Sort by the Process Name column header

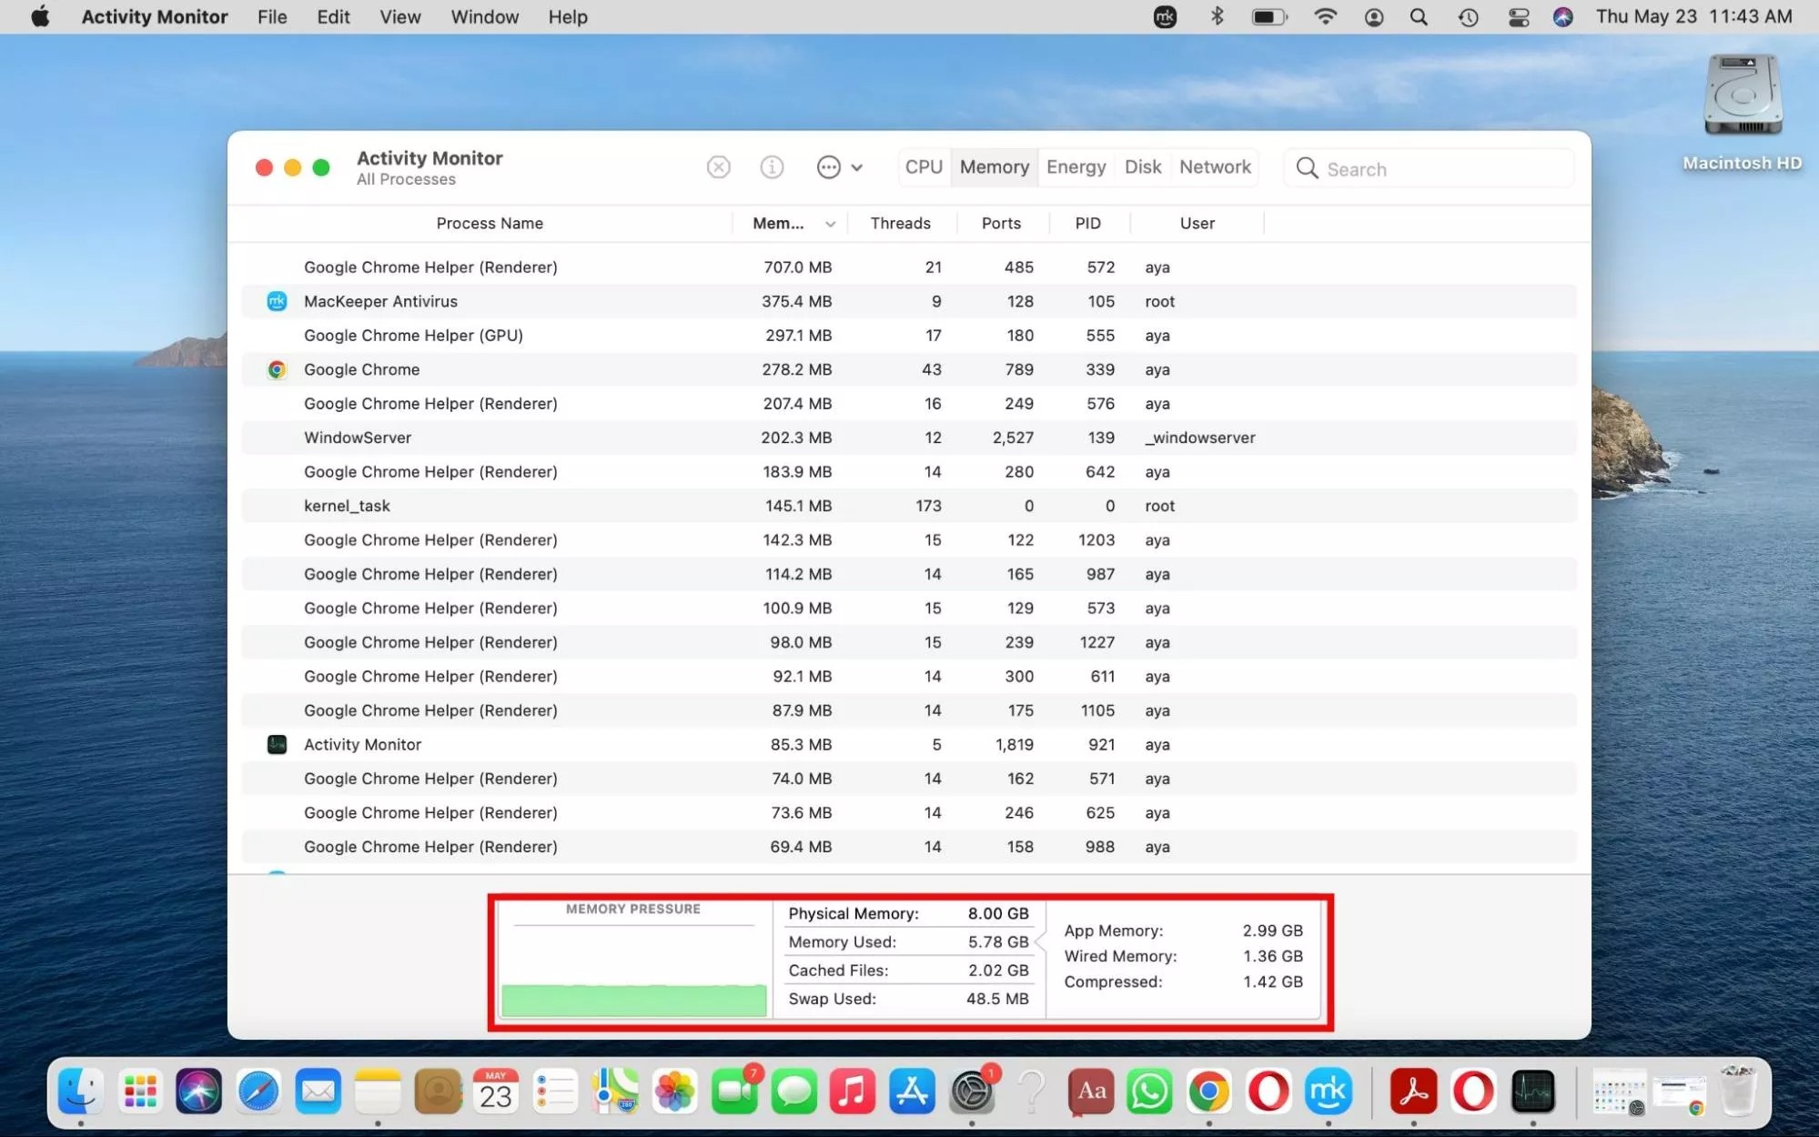(x=490, y=224)
